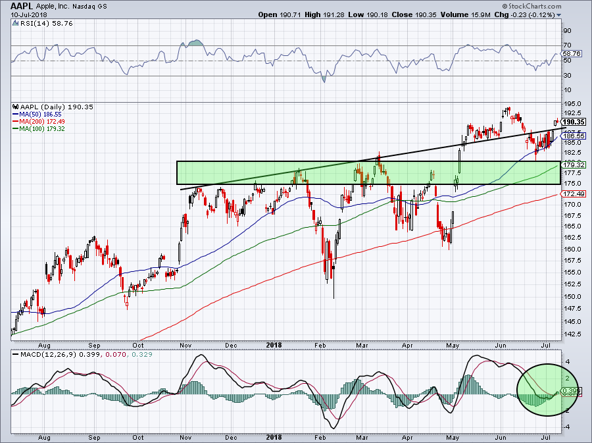This screenshot has height=443, width=592.
Task: Click the 186.55 MA(50) axis tag
Action: [574, 136]
